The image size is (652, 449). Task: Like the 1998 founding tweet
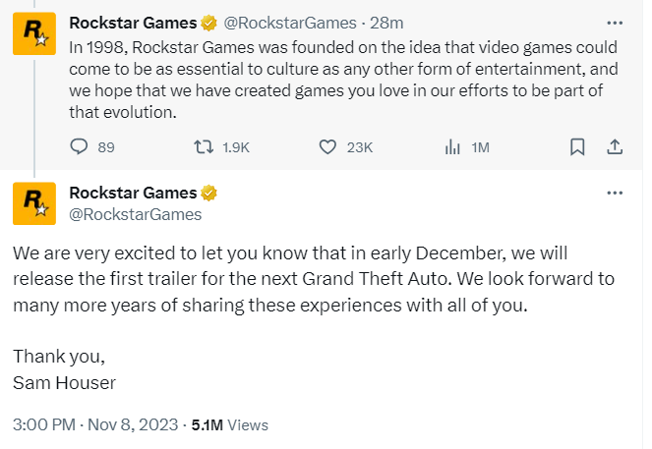tap(327, 147)
